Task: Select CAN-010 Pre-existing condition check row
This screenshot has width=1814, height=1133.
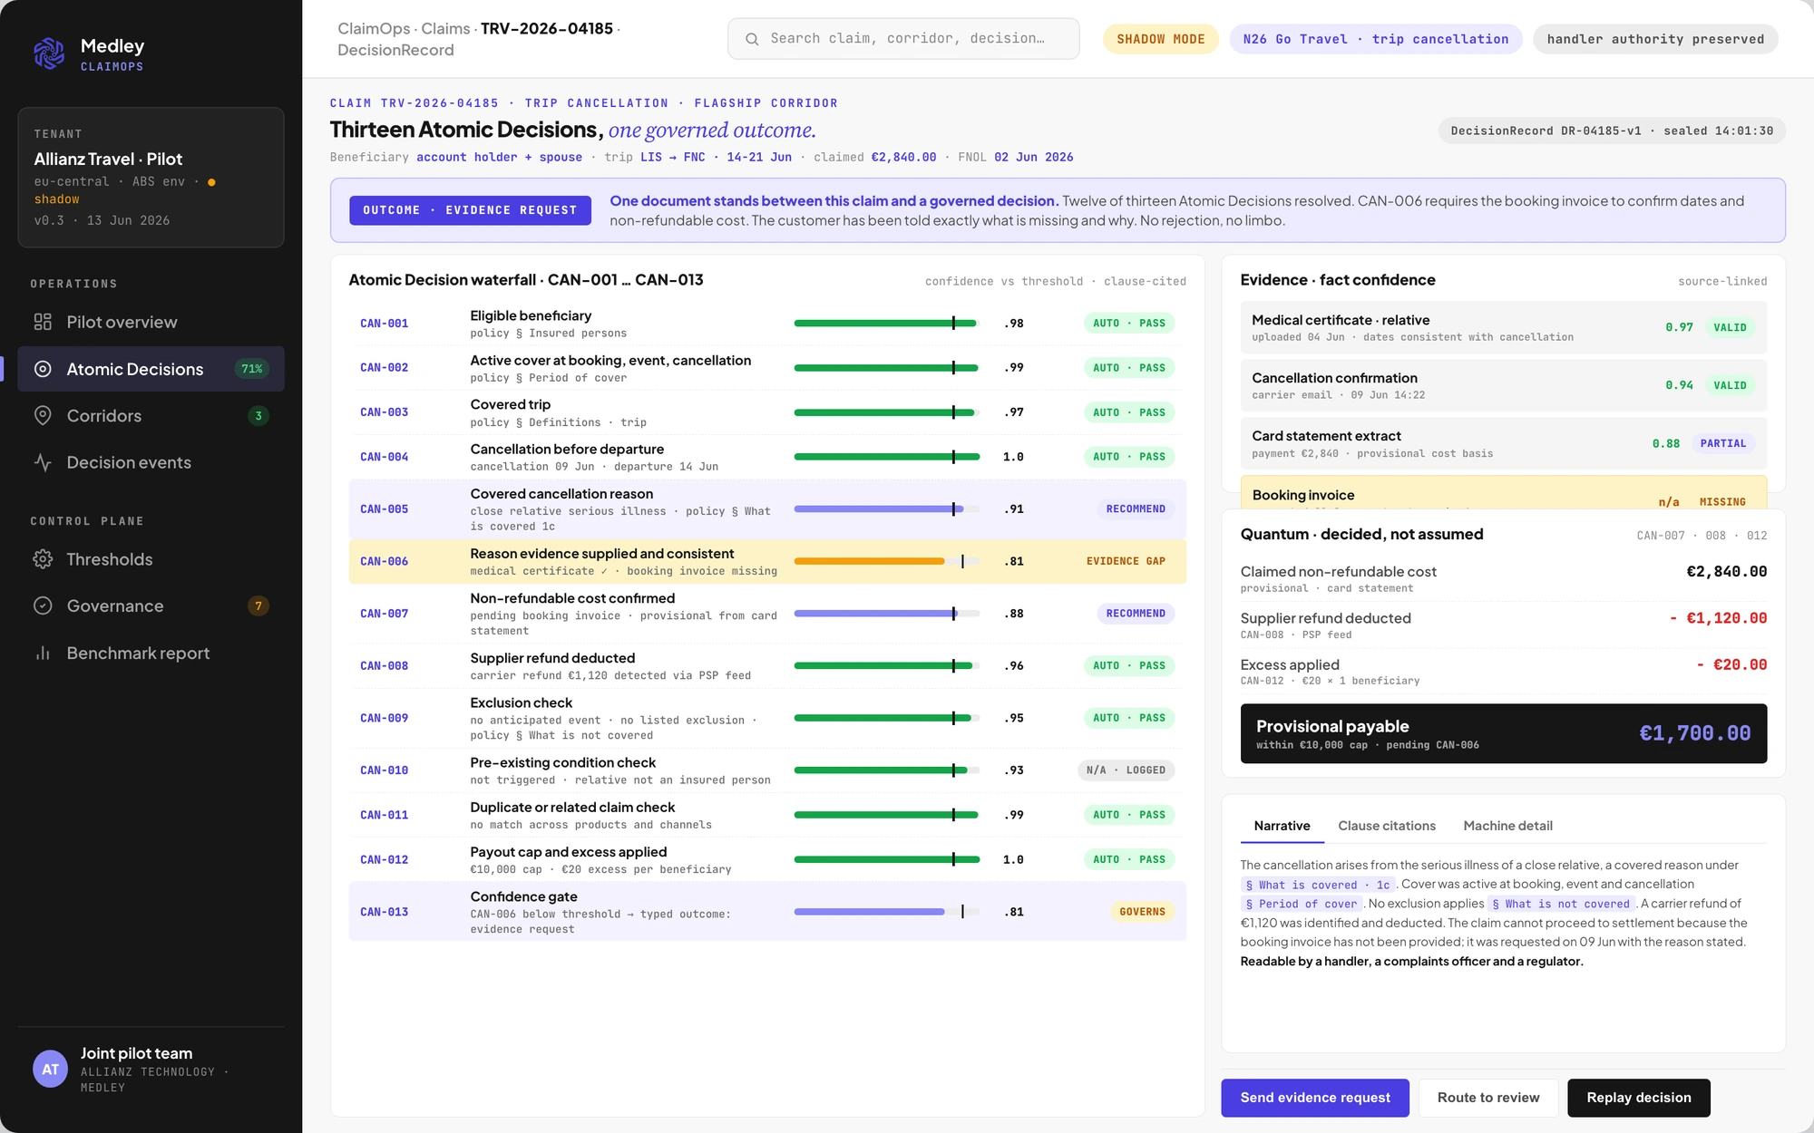Action: tap(767, 770)
